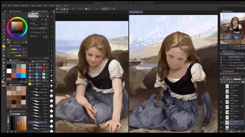Click the rainbow H slider in Color Slider

tap(16, 49)
